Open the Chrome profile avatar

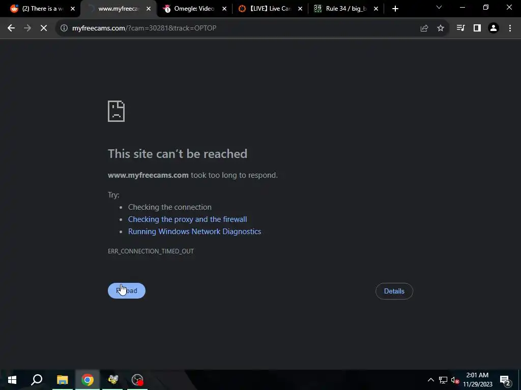(494, 28)
